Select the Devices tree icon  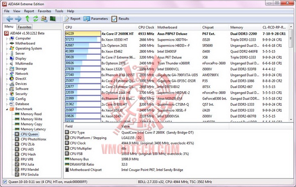pyautogui.click(x=12, y=84)
